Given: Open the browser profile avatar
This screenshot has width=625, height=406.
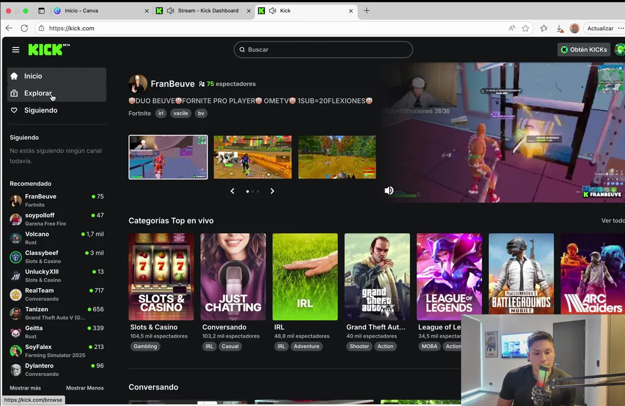Looking at the screenshot, I should 574,28.
